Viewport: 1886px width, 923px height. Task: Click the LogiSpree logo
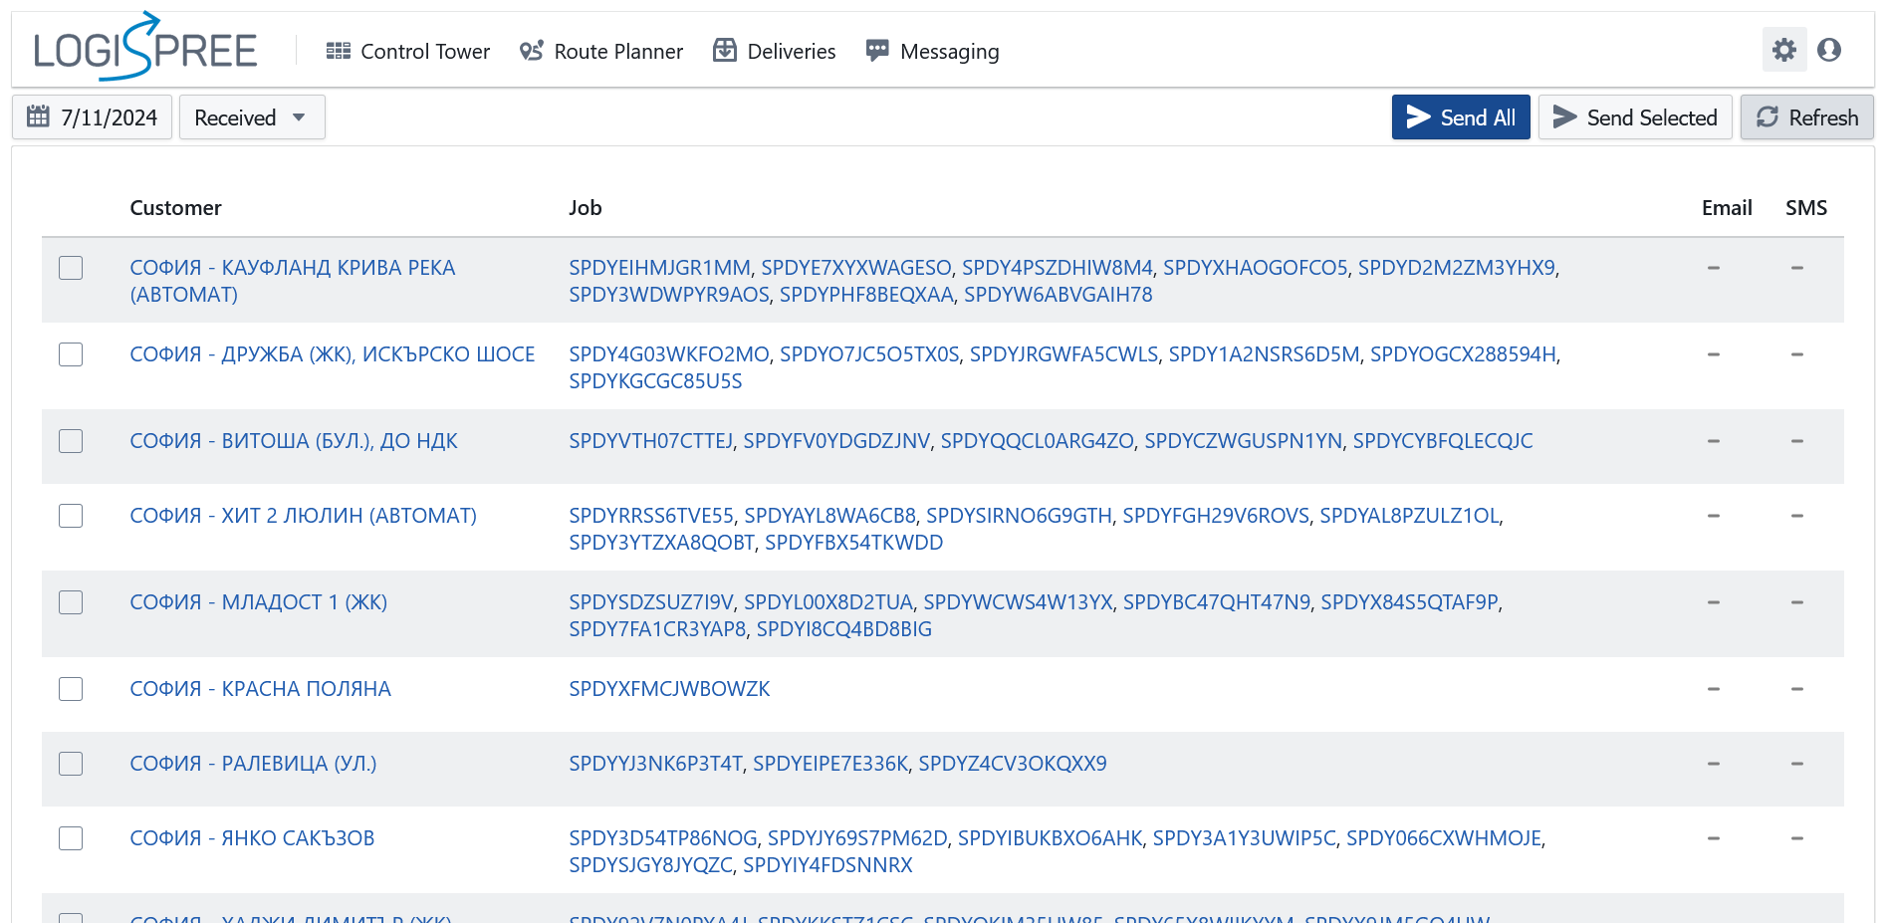(145, 49)
